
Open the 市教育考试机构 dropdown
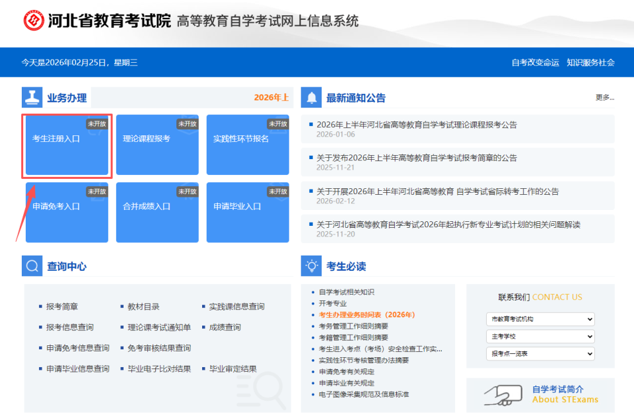click(x=540, y=319)
